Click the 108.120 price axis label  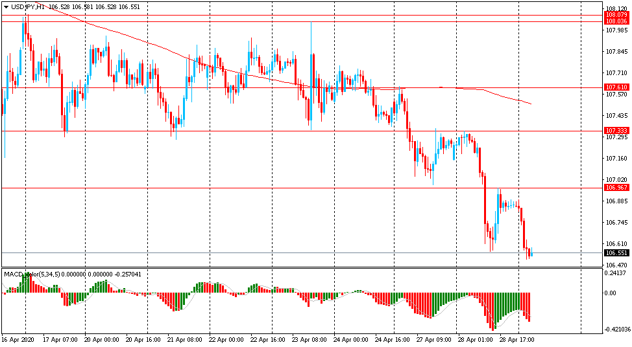click(x=616, y=8)
